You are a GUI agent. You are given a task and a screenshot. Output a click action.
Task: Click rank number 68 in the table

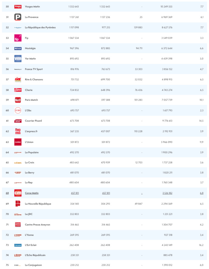point(7,193)
